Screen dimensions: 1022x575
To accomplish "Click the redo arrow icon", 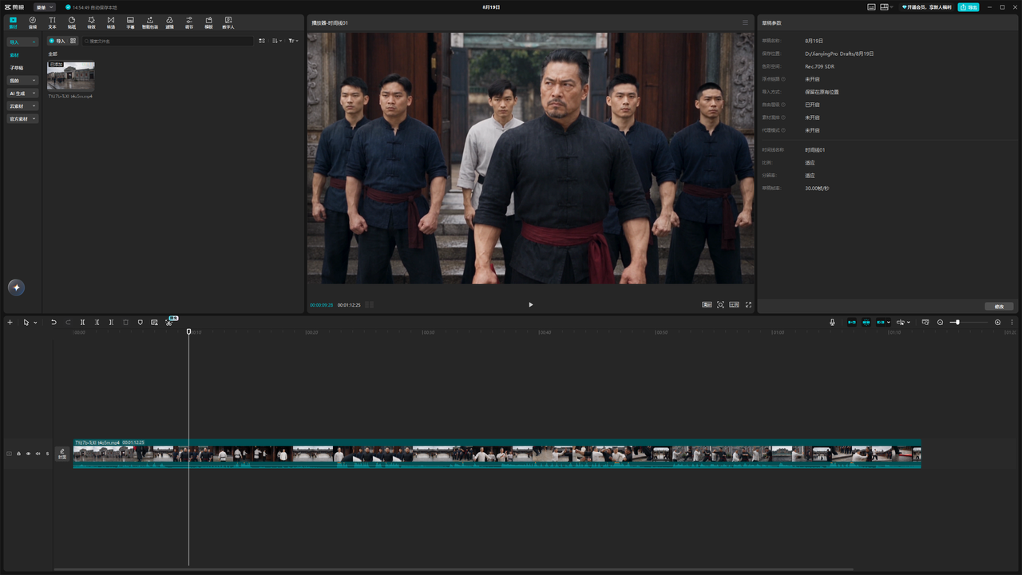I will point(68,322).
